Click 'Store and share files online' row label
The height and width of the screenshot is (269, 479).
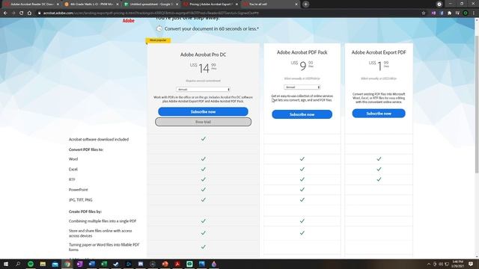tap(100, 233)
